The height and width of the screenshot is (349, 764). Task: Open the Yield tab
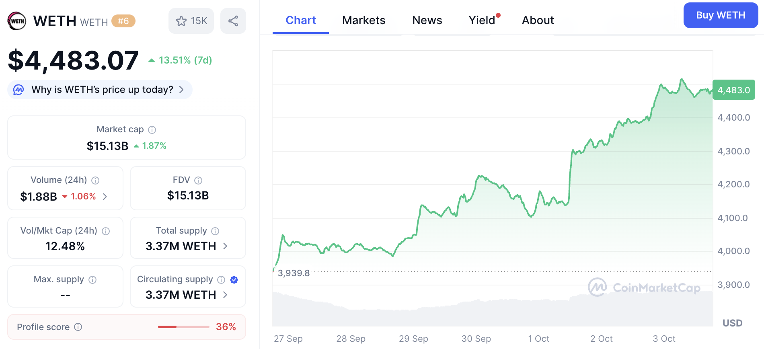coord(482,20)
